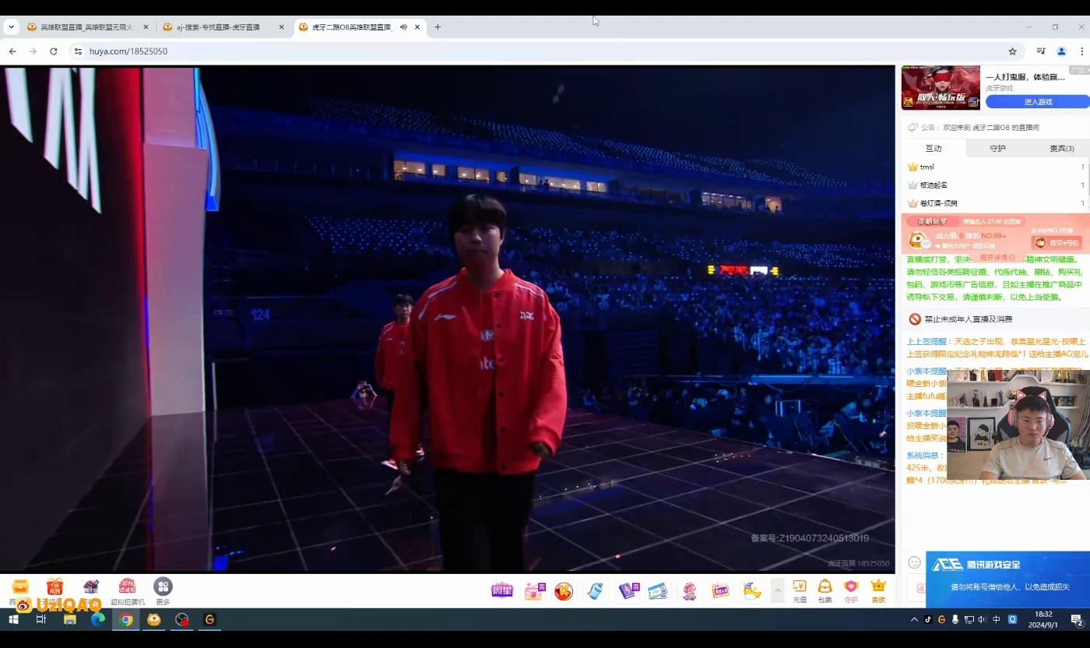The image size is (1090, 648).
Task: Click the Chrome icon in the taskbar
Action: (x=126, y=620)
